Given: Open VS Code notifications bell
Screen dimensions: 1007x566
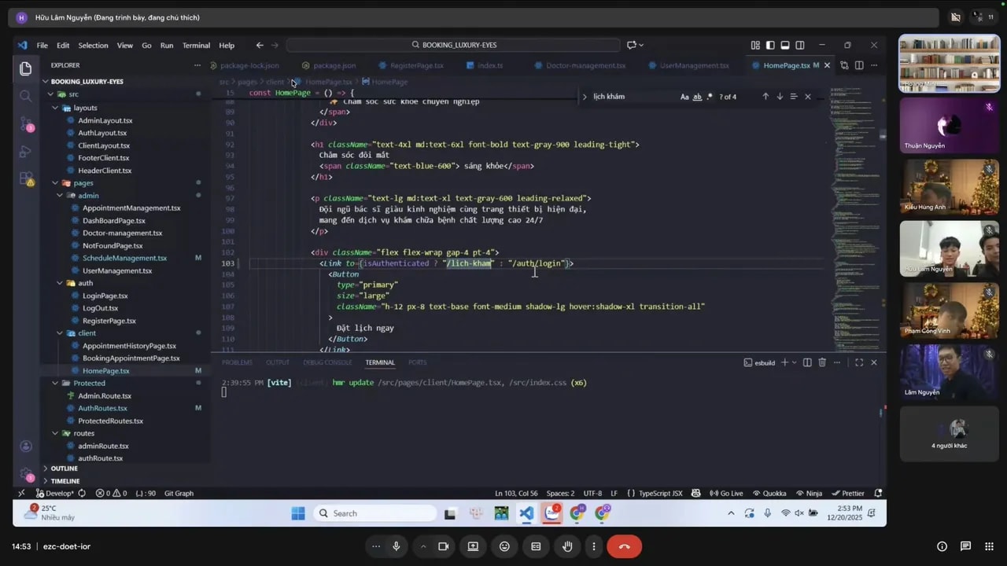Looking at the screenshot, I should (878, 493).
